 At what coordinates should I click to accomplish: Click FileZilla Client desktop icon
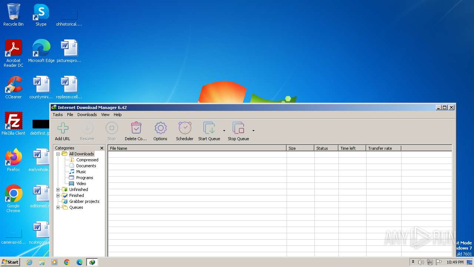click(13, 123)
